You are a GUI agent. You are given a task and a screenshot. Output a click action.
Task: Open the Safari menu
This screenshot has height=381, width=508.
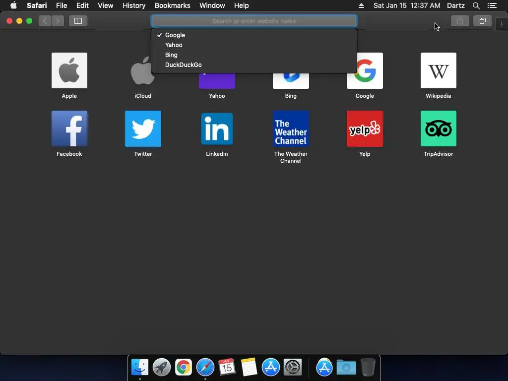(x=37, y=5)
